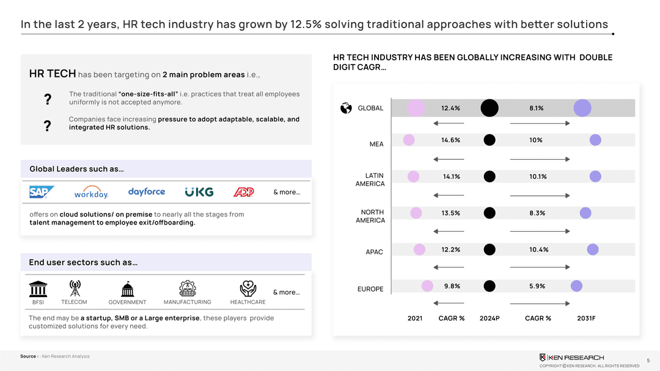This screenshot has height=371, width=660.
Task: Click the Healthcare heart icon
Action: [248, 288]
